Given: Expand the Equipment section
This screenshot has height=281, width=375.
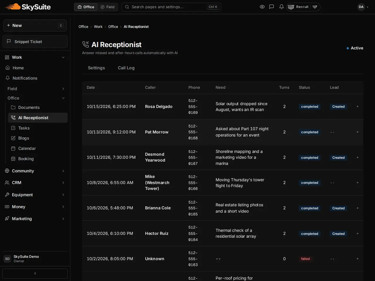Looking at the screenshot, I should tap(35, 195).
